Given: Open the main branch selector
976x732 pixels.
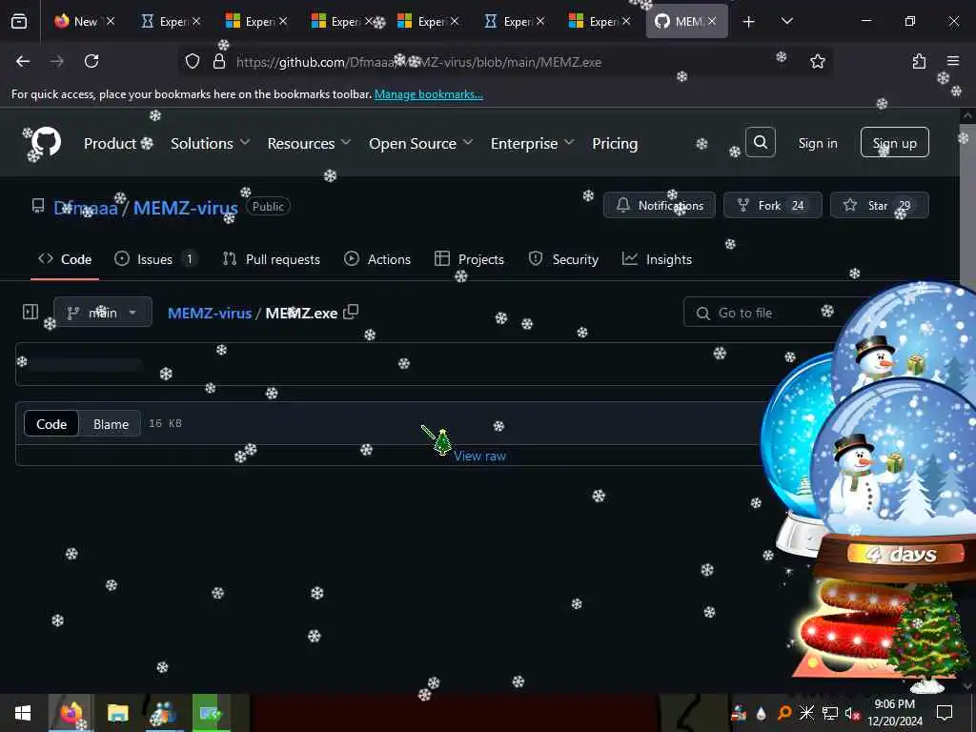Looking at the screenshot, I should 103,312.
